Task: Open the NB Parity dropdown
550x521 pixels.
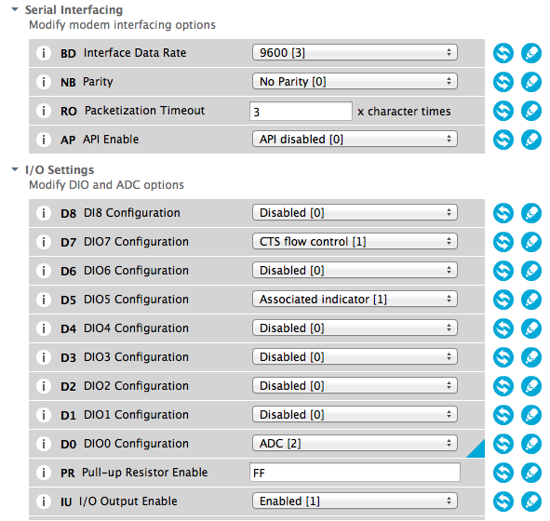Action: 355,81
